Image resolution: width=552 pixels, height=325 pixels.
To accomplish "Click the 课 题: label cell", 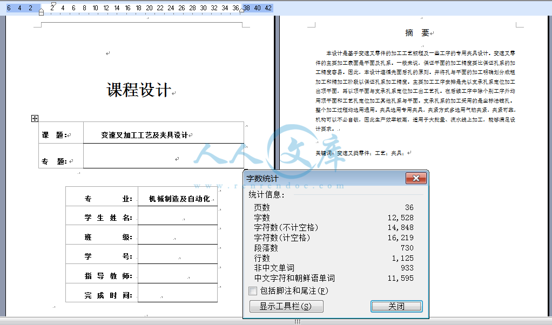I will tap(61, 133).
